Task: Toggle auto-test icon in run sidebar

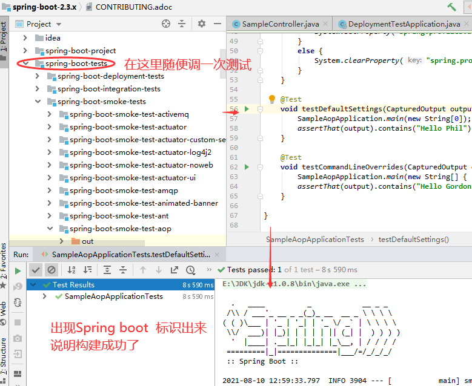Action: [x=18, y=302]
